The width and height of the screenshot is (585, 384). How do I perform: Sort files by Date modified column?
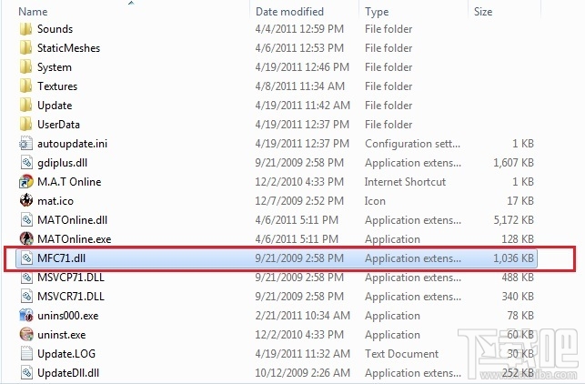289,12
